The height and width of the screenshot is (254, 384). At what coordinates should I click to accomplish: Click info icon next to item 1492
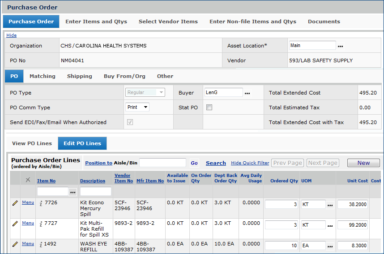pyautogui.click(x=41, y=244)
